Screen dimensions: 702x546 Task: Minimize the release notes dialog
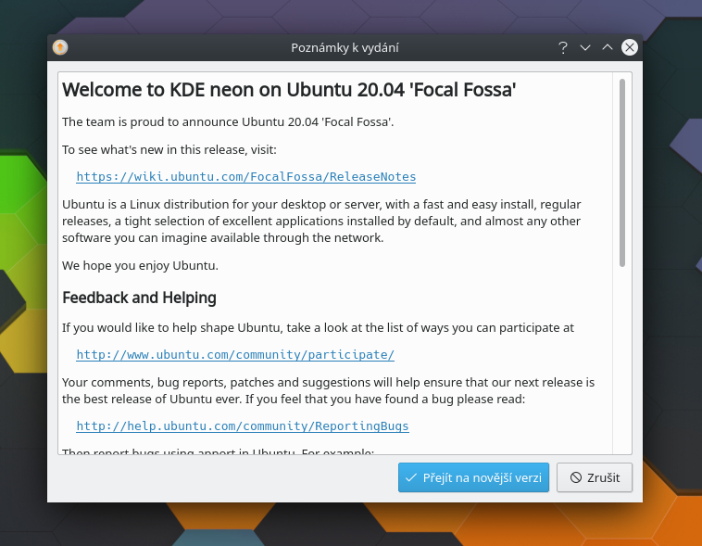pyautogui.click(x=584, y=47)
